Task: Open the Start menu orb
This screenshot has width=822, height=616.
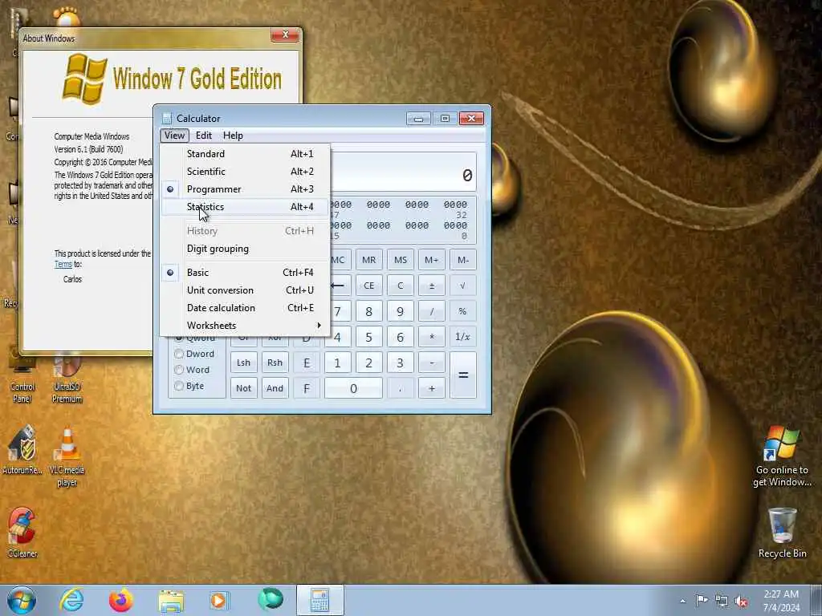Action: pos(21,600)
